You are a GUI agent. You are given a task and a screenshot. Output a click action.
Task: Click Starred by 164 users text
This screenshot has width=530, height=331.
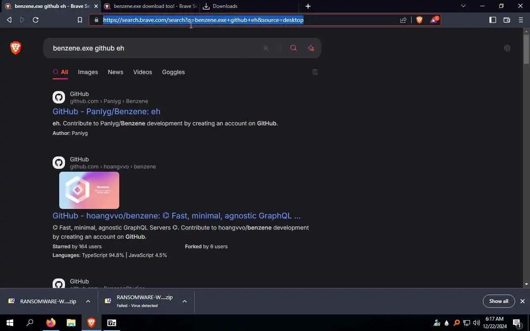[x=77, y=246]
